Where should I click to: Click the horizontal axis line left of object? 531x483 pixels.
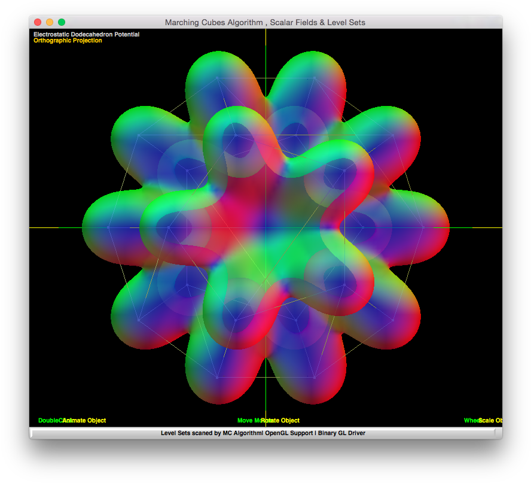pos(55,227)
